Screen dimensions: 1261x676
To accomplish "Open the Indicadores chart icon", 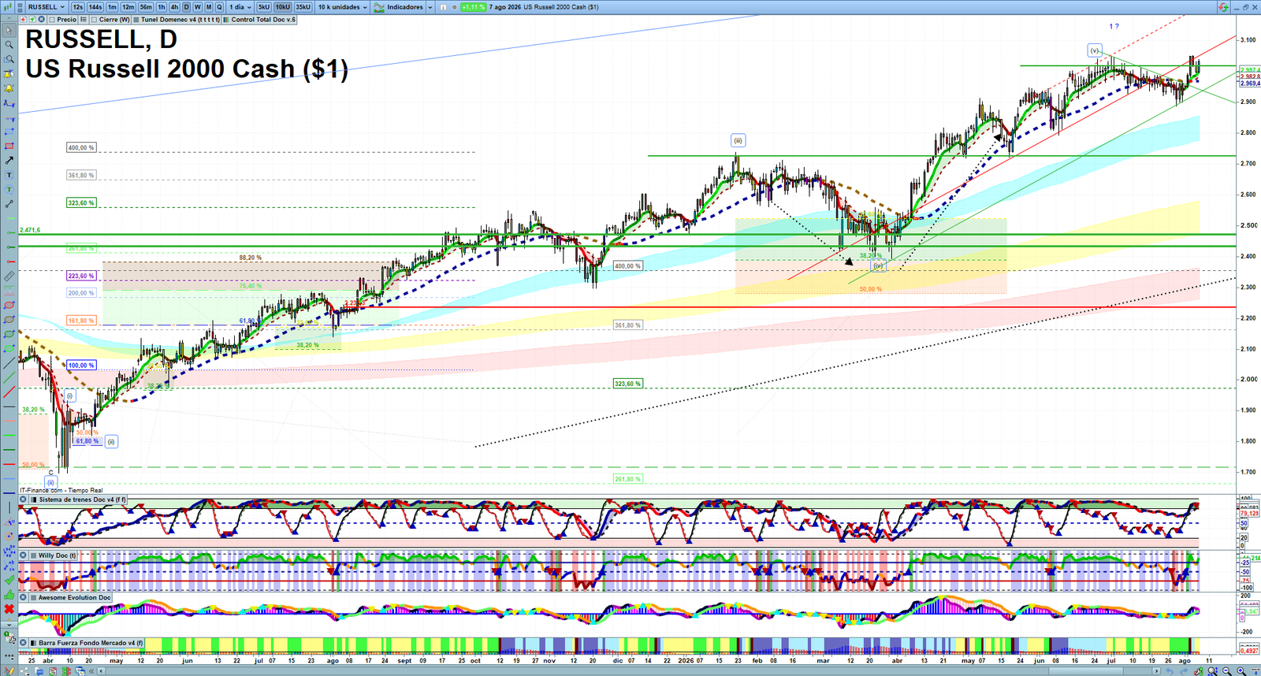I will pyautogui.click(x=379, y=7).
